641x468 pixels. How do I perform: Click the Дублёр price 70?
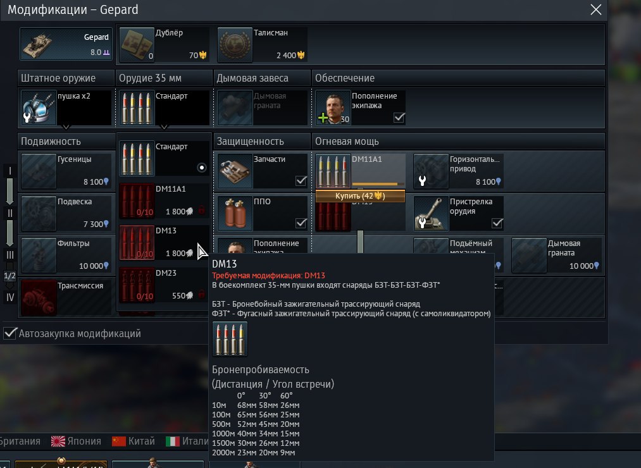(x=198, y=55)
